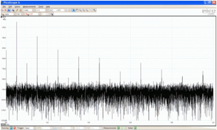Viewport: 217px width, 130px height.
Task: Click the Measurements label in bottom bar
Action: pos(110,128)
